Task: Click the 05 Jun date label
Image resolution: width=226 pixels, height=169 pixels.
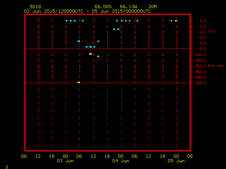Action: (176, 161)
